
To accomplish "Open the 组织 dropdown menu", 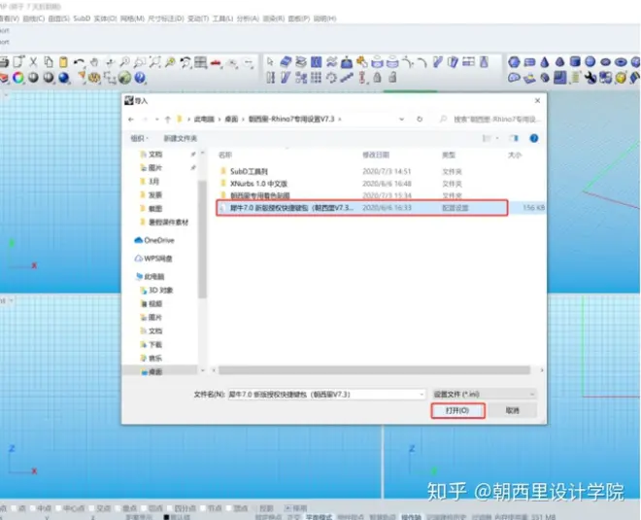I will [x=139, y=138].
